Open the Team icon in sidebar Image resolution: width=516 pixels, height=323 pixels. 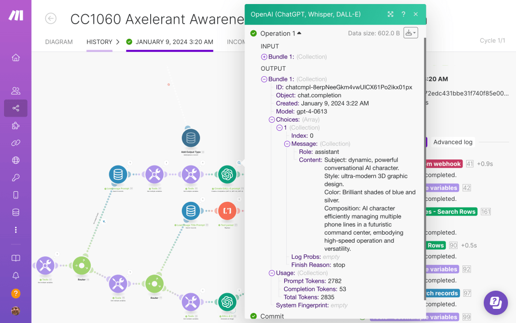(16, 91)
